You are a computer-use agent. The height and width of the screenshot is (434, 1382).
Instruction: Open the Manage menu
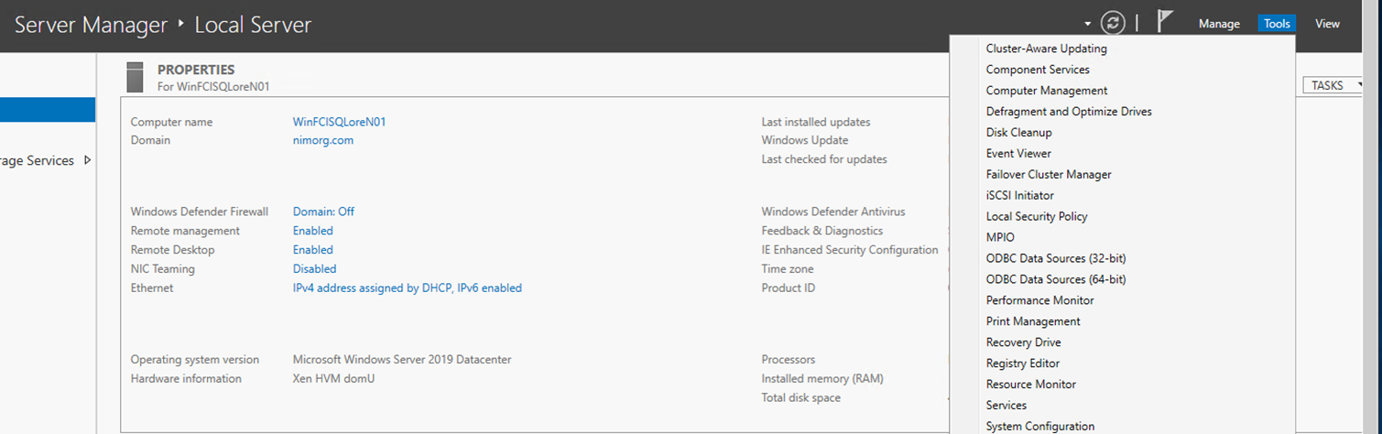[1219, 24]
